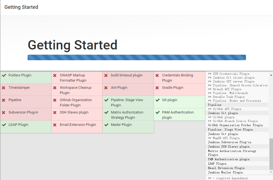Select the Mailer Plugin tile label
Screen dimensions: 273x180
point(121,125)
